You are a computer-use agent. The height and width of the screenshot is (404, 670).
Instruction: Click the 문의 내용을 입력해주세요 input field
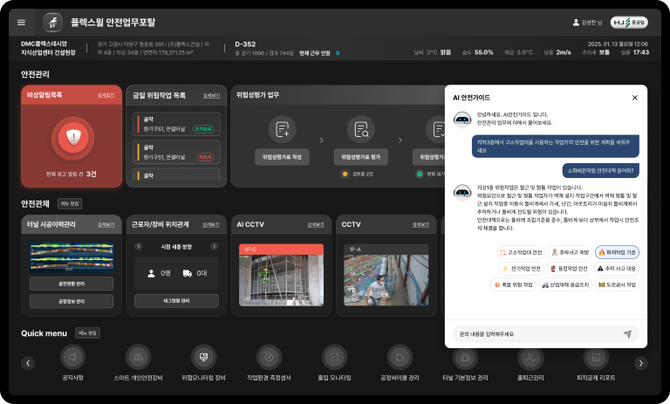[546, 334]
